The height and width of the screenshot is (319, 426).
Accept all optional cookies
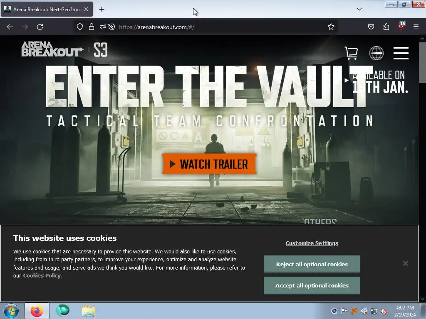pos(312,285)
